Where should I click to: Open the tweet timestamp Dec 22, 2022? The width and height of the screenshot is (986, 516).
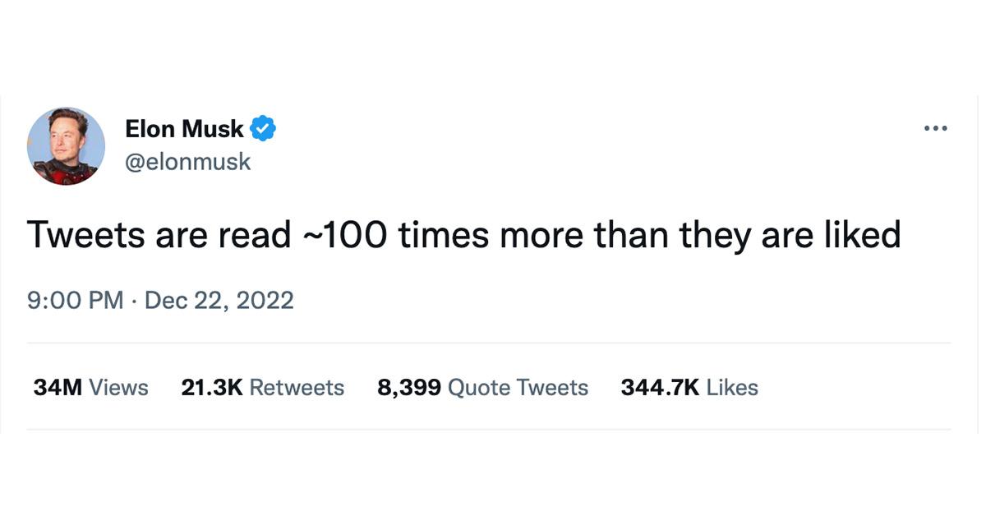[x=219, y=299]
